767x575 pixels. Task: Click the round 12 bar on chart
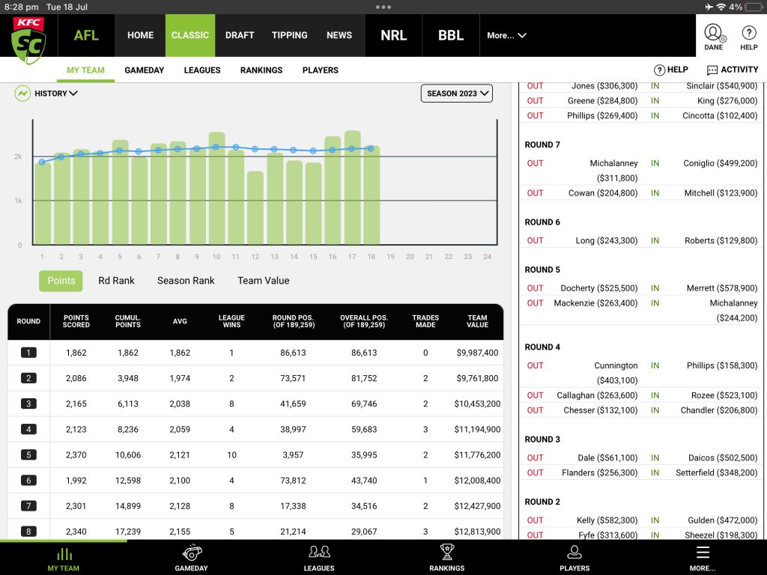point(255,208)
